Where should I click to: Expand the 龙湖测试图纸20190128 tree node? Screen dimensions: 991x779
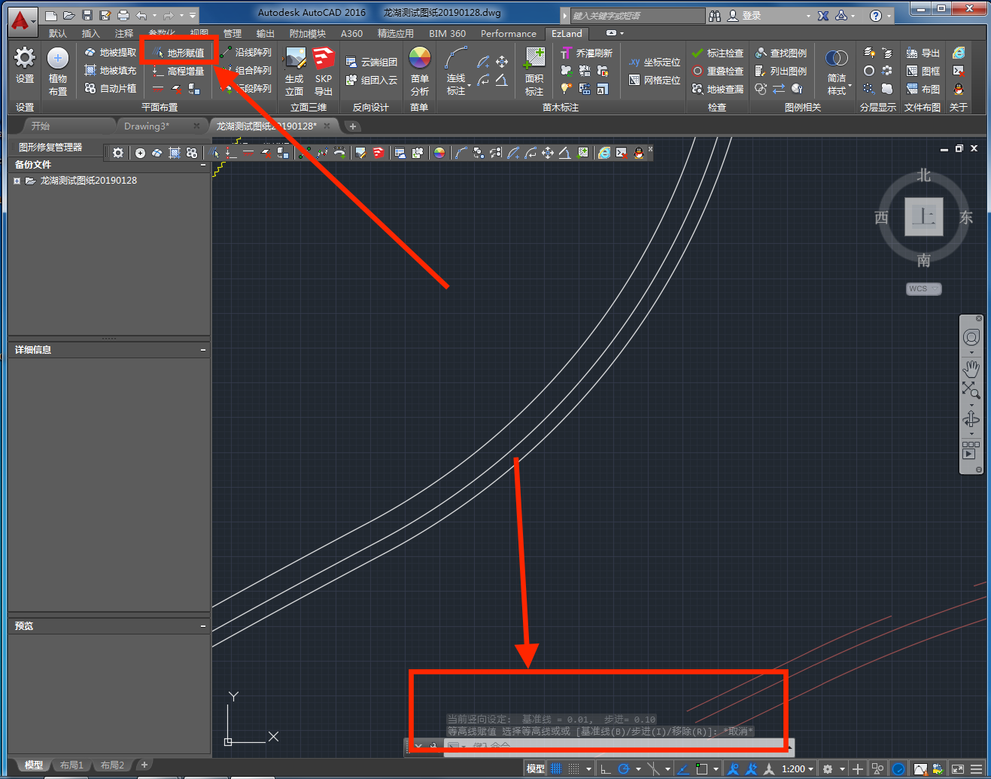pos(17,181)
